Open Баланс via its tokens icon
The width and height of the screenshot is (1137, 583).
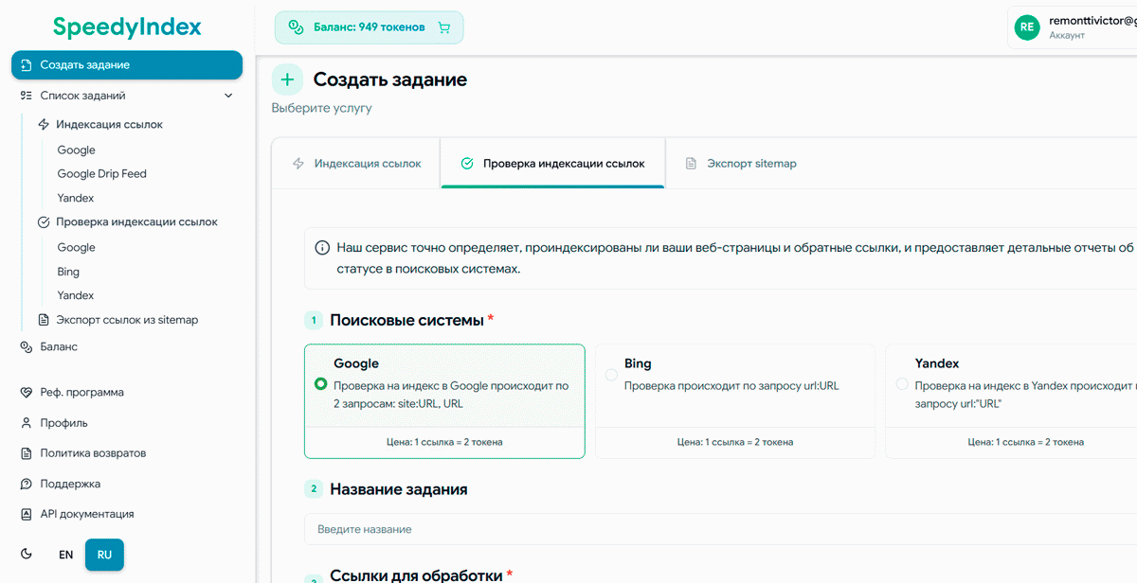[x=25, y=346]
